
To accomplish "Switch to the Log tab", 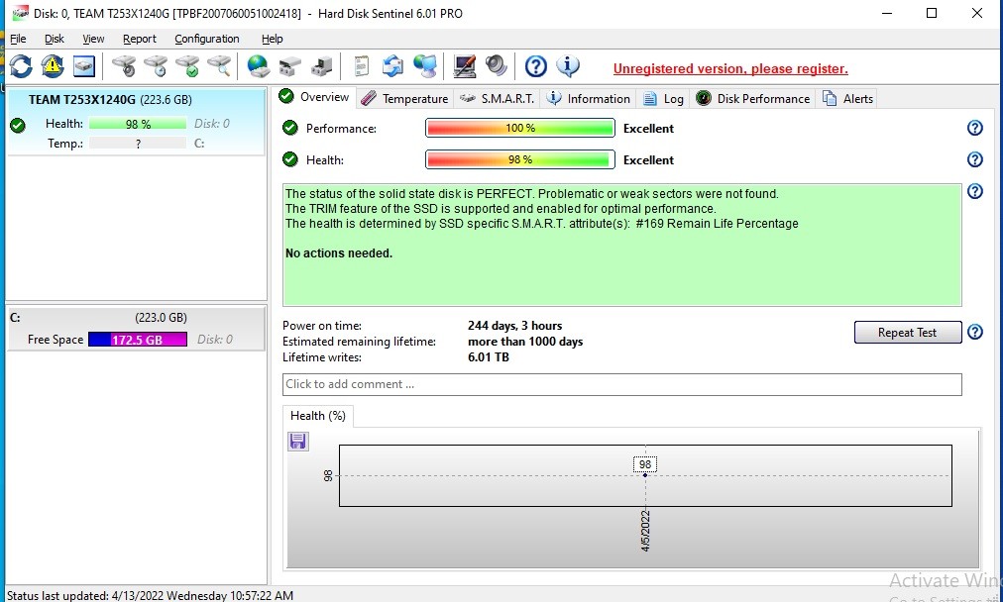I will point(663,98).
